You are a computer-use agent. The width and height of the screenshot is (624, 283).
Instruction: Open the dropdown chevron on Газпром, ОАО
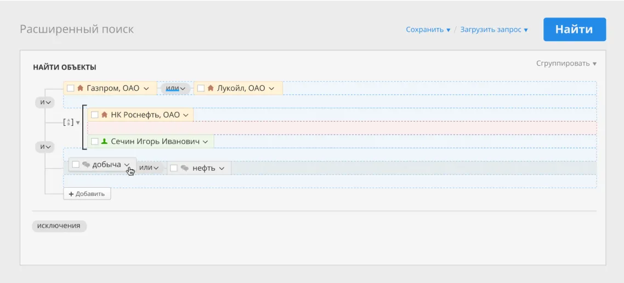coord(146,88)
